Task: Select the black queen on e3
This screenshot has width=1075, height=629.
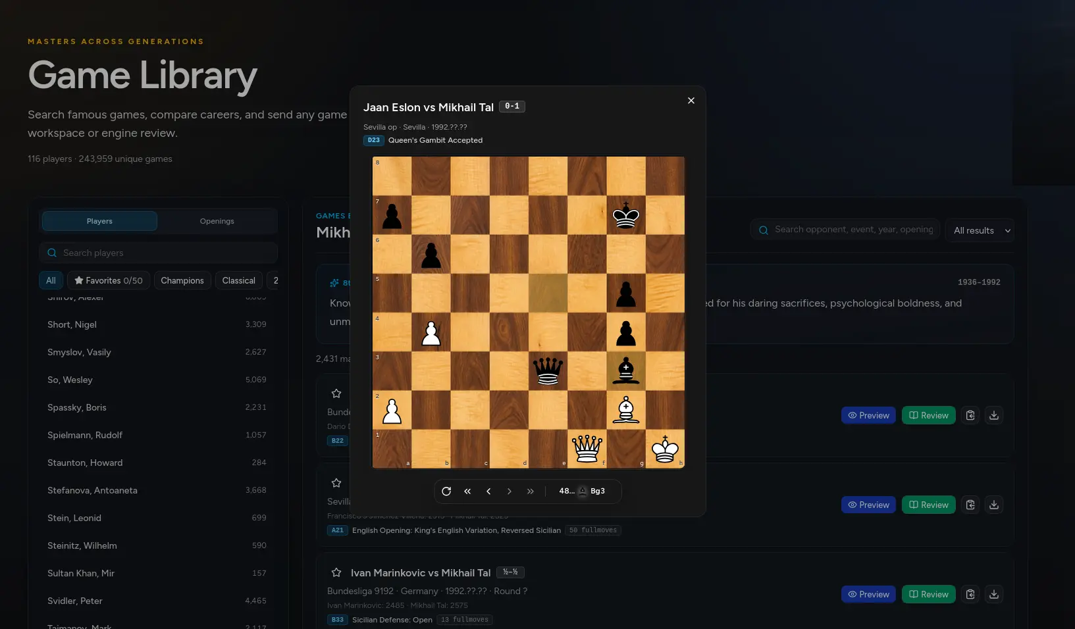Action: pos(548,371)
